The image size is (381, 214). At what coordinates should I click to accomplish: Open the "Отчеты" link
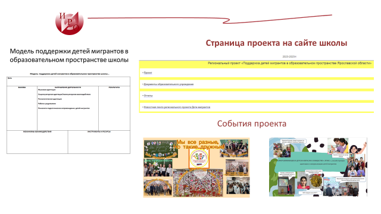click(148, 96)
